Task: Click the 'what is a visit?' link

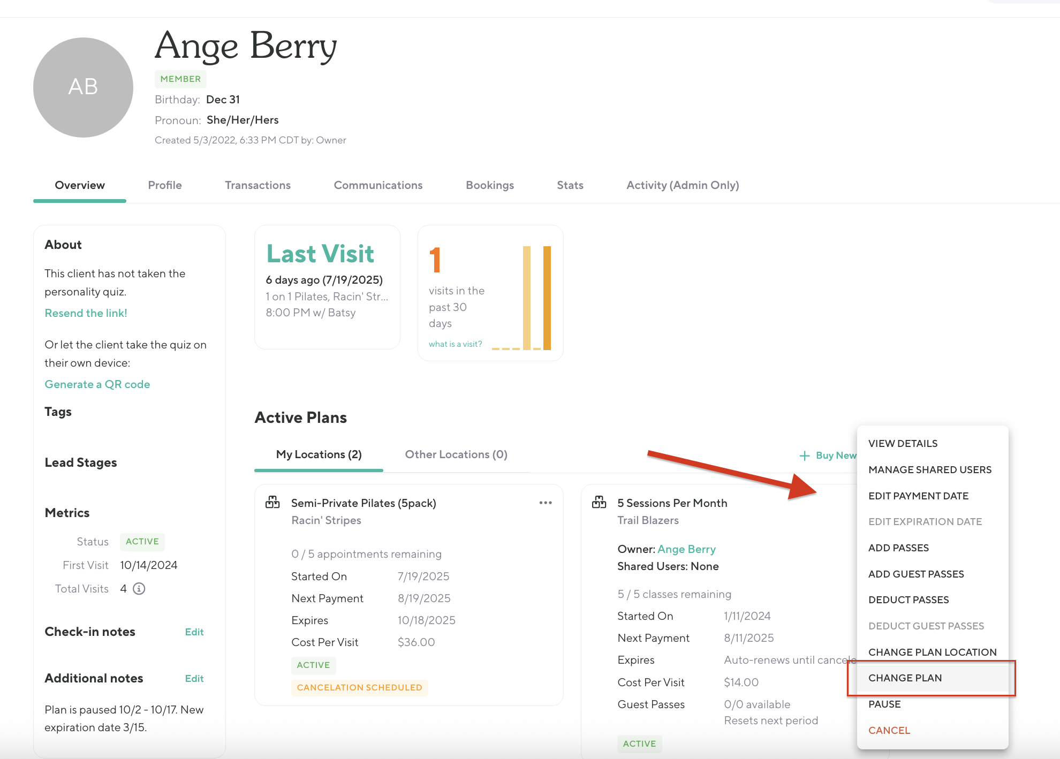Action: click(455, 344)
